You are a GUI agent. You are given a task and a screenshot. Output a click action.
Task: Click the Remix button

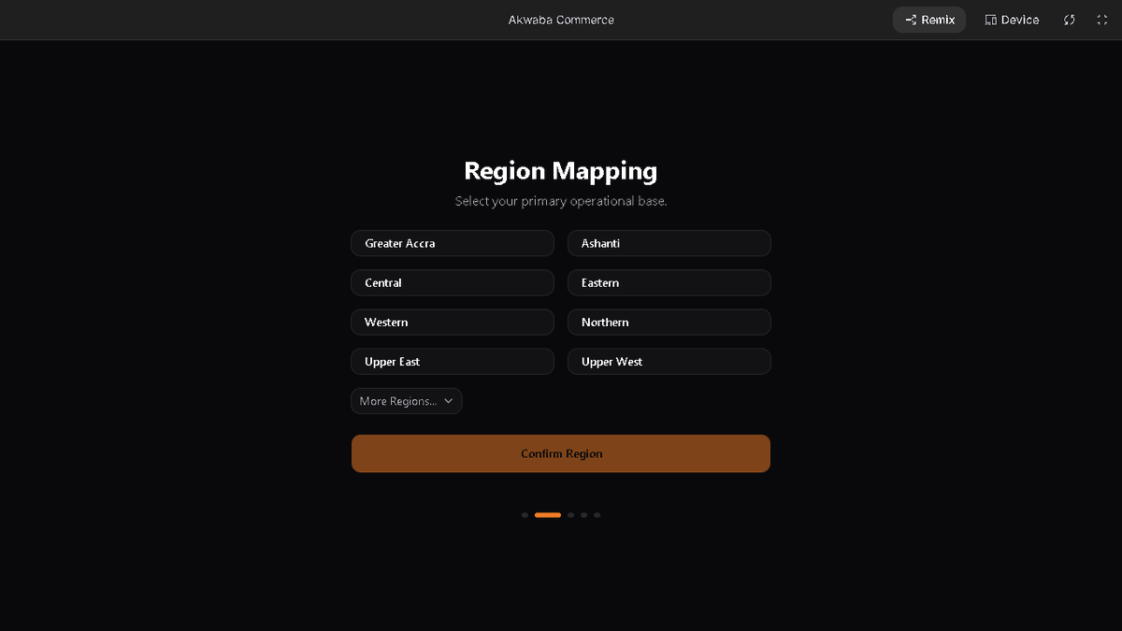click(929, 20)
